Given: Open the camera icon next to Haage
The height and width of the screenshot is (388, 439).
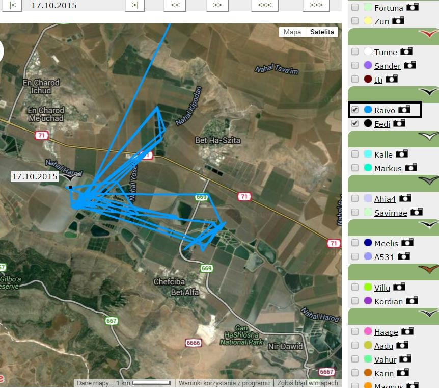Looking at the screenshot, I should point(407,331).
